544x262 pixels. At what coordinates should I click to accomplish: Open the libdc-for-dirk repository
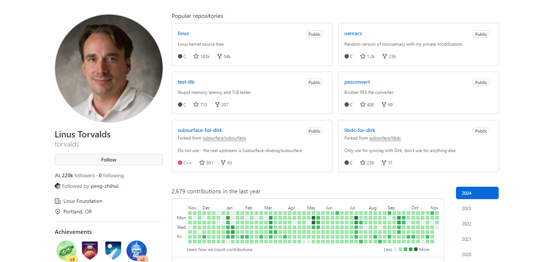tap(360, 130)
